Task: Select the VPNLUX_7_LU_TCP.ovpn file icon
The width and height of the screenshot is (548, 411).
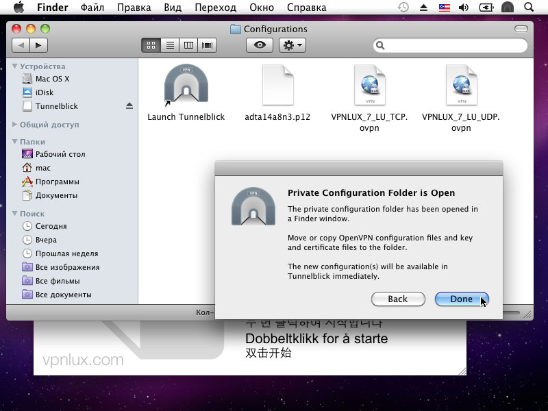Action: [x=370, y=85]
